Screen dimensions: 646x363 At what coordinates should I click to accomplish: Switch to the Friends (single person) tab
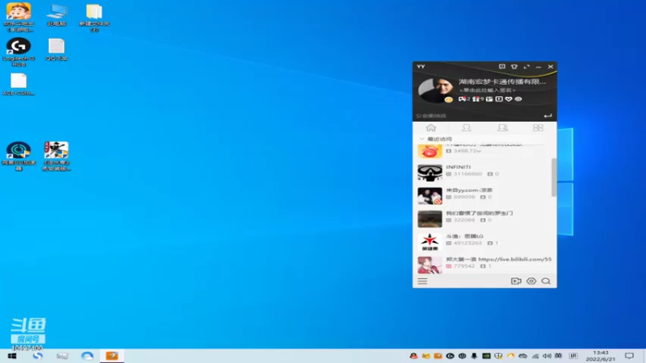tap(467, 127)
